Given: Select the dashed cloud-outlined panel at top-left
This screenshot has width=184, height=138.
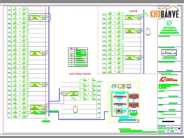Looking at the screenshot, I should (40, 17).
